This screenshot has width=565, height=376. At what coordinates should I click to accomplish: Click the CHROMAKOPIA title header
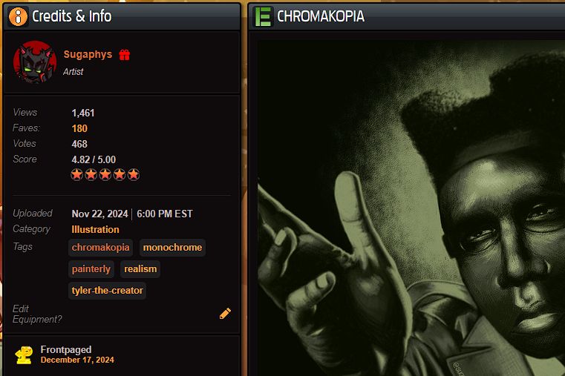point(321,16)
